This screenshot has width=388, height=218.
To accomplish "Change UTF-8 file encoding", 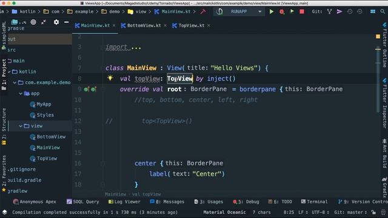I will click(x=320, y=212).
